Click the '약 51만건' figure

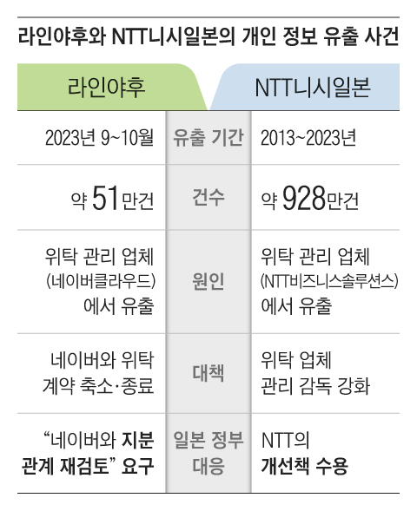tap(112, 198)
